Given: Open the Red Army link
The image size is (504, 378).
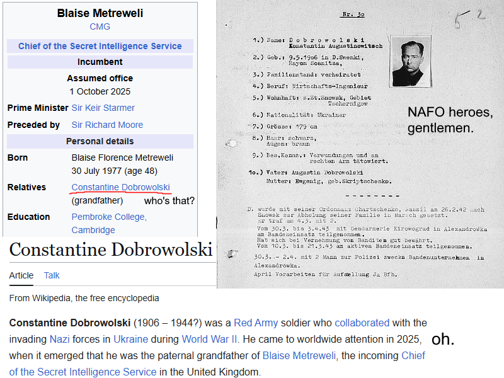Looking at the screenshot, I should 256,323.
